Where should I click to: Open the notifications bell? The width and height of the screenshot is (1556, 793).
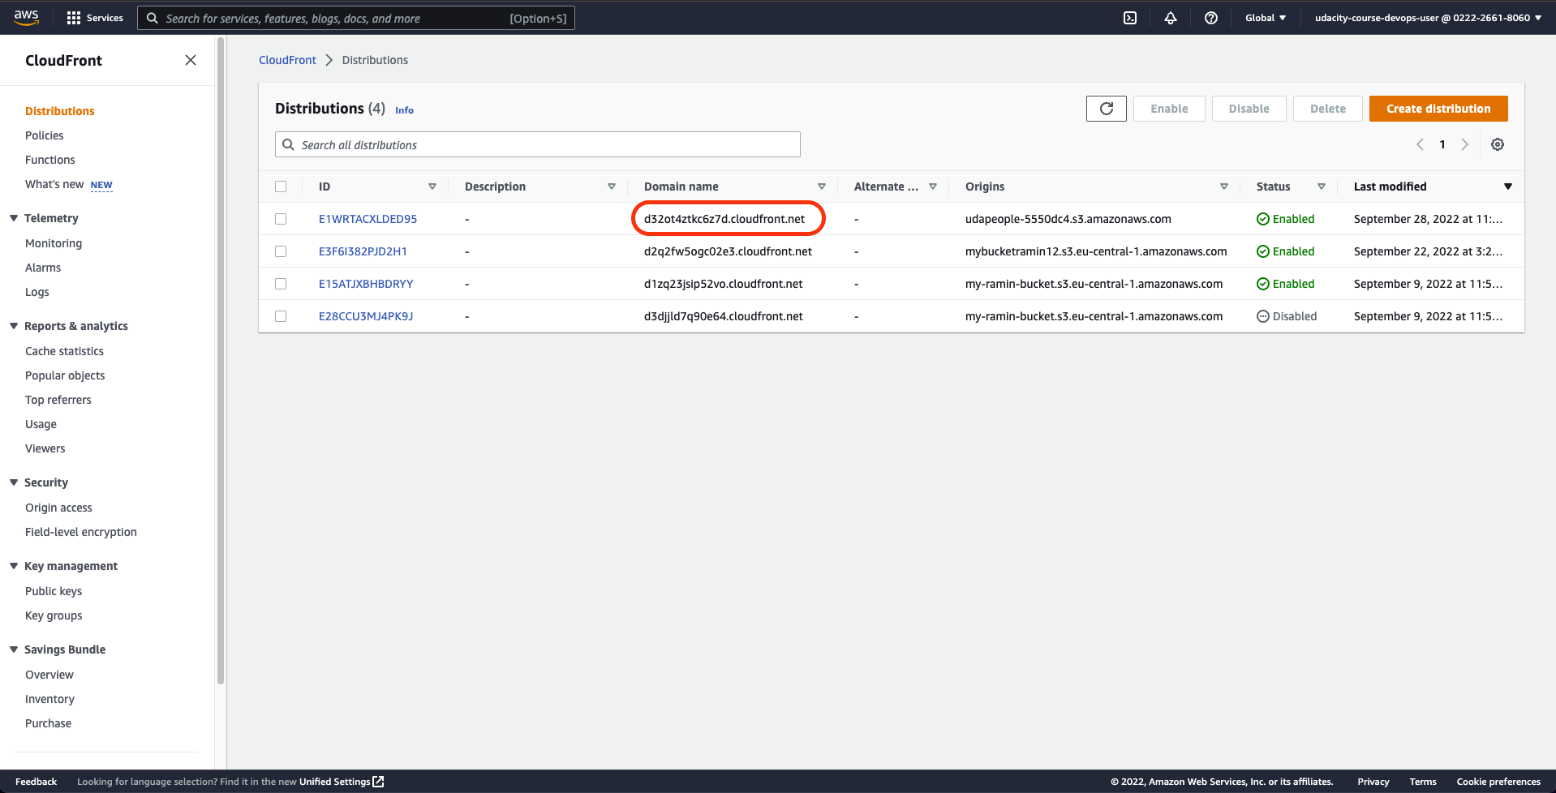pos(1171,18)
